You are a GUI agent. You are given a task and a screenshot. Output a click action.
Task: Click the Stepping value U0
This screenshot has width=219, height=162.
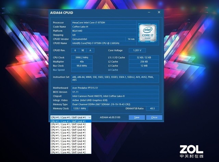click(104, 35)
